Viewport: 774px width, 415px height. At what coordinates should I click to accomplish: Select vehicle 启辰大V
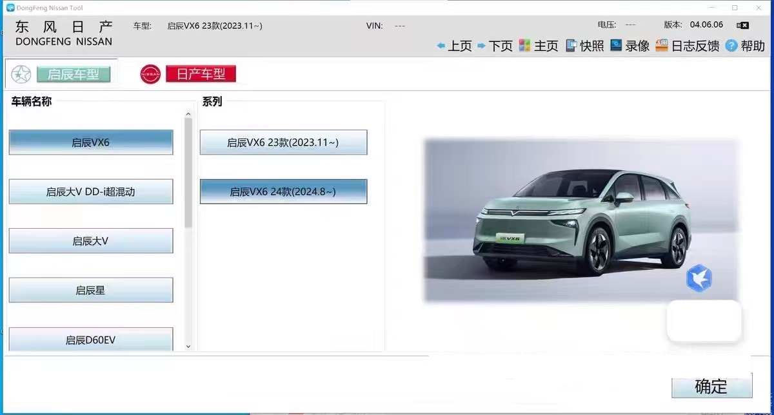[91, 241]
